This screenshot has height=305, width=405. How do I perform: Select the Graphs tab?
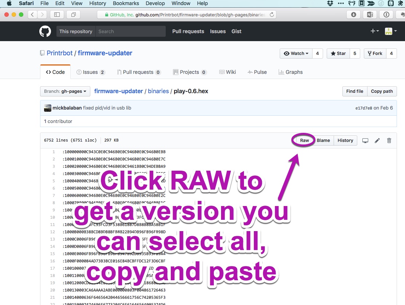[x=291, y=72]
